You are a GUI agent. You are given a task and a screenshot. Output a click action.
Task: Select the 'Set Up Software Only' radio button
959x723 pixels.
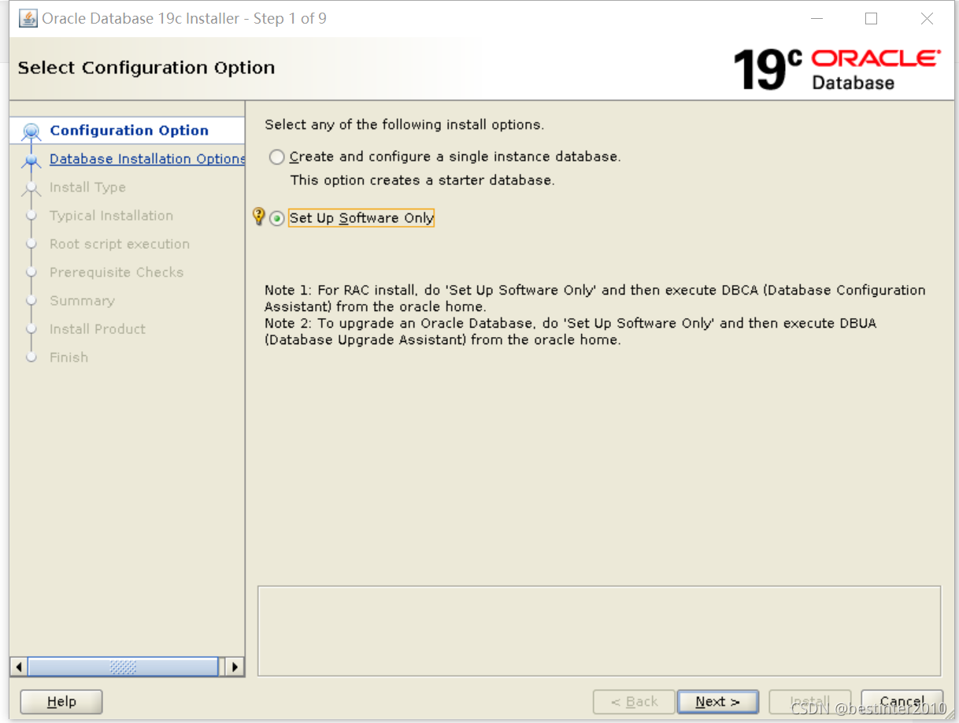[x=276, y=219]
